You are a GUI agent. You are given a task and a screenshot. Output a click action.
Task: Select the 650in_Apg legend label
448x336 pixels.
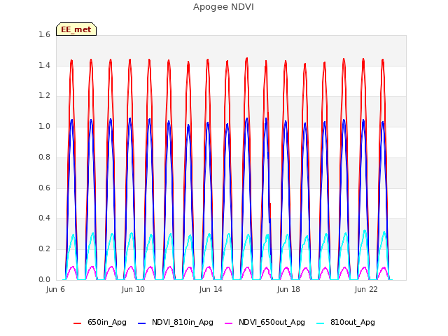pos(107,322)
